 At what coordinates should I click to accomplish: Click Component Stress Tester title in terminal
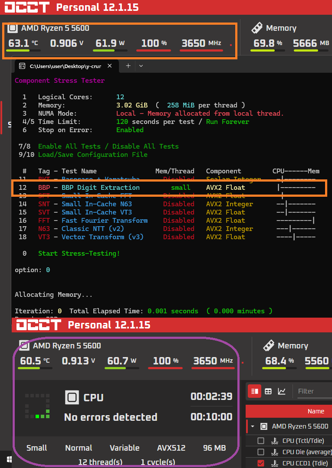(x=60, y=81)
